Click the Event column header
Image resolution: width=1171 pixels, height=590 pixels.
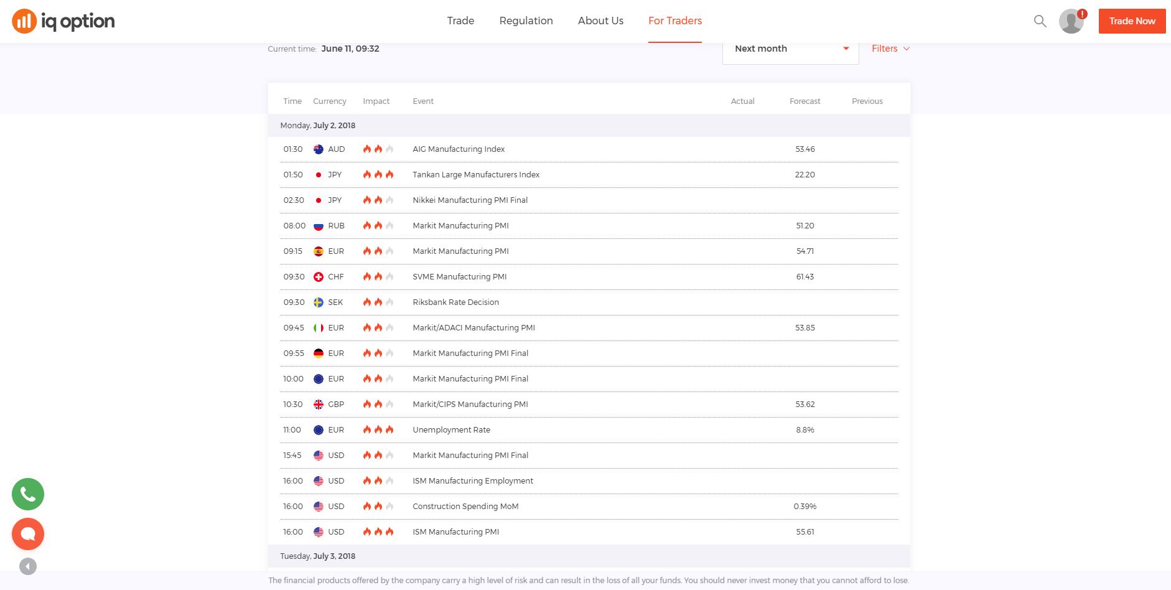coord(423,101)
